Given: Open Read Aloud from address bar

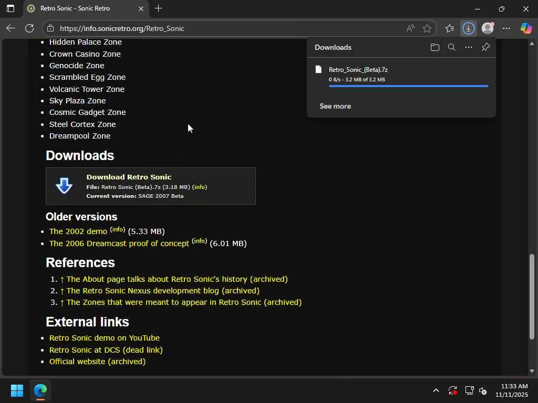Looking at the screenshot, I should click(410, 28).
